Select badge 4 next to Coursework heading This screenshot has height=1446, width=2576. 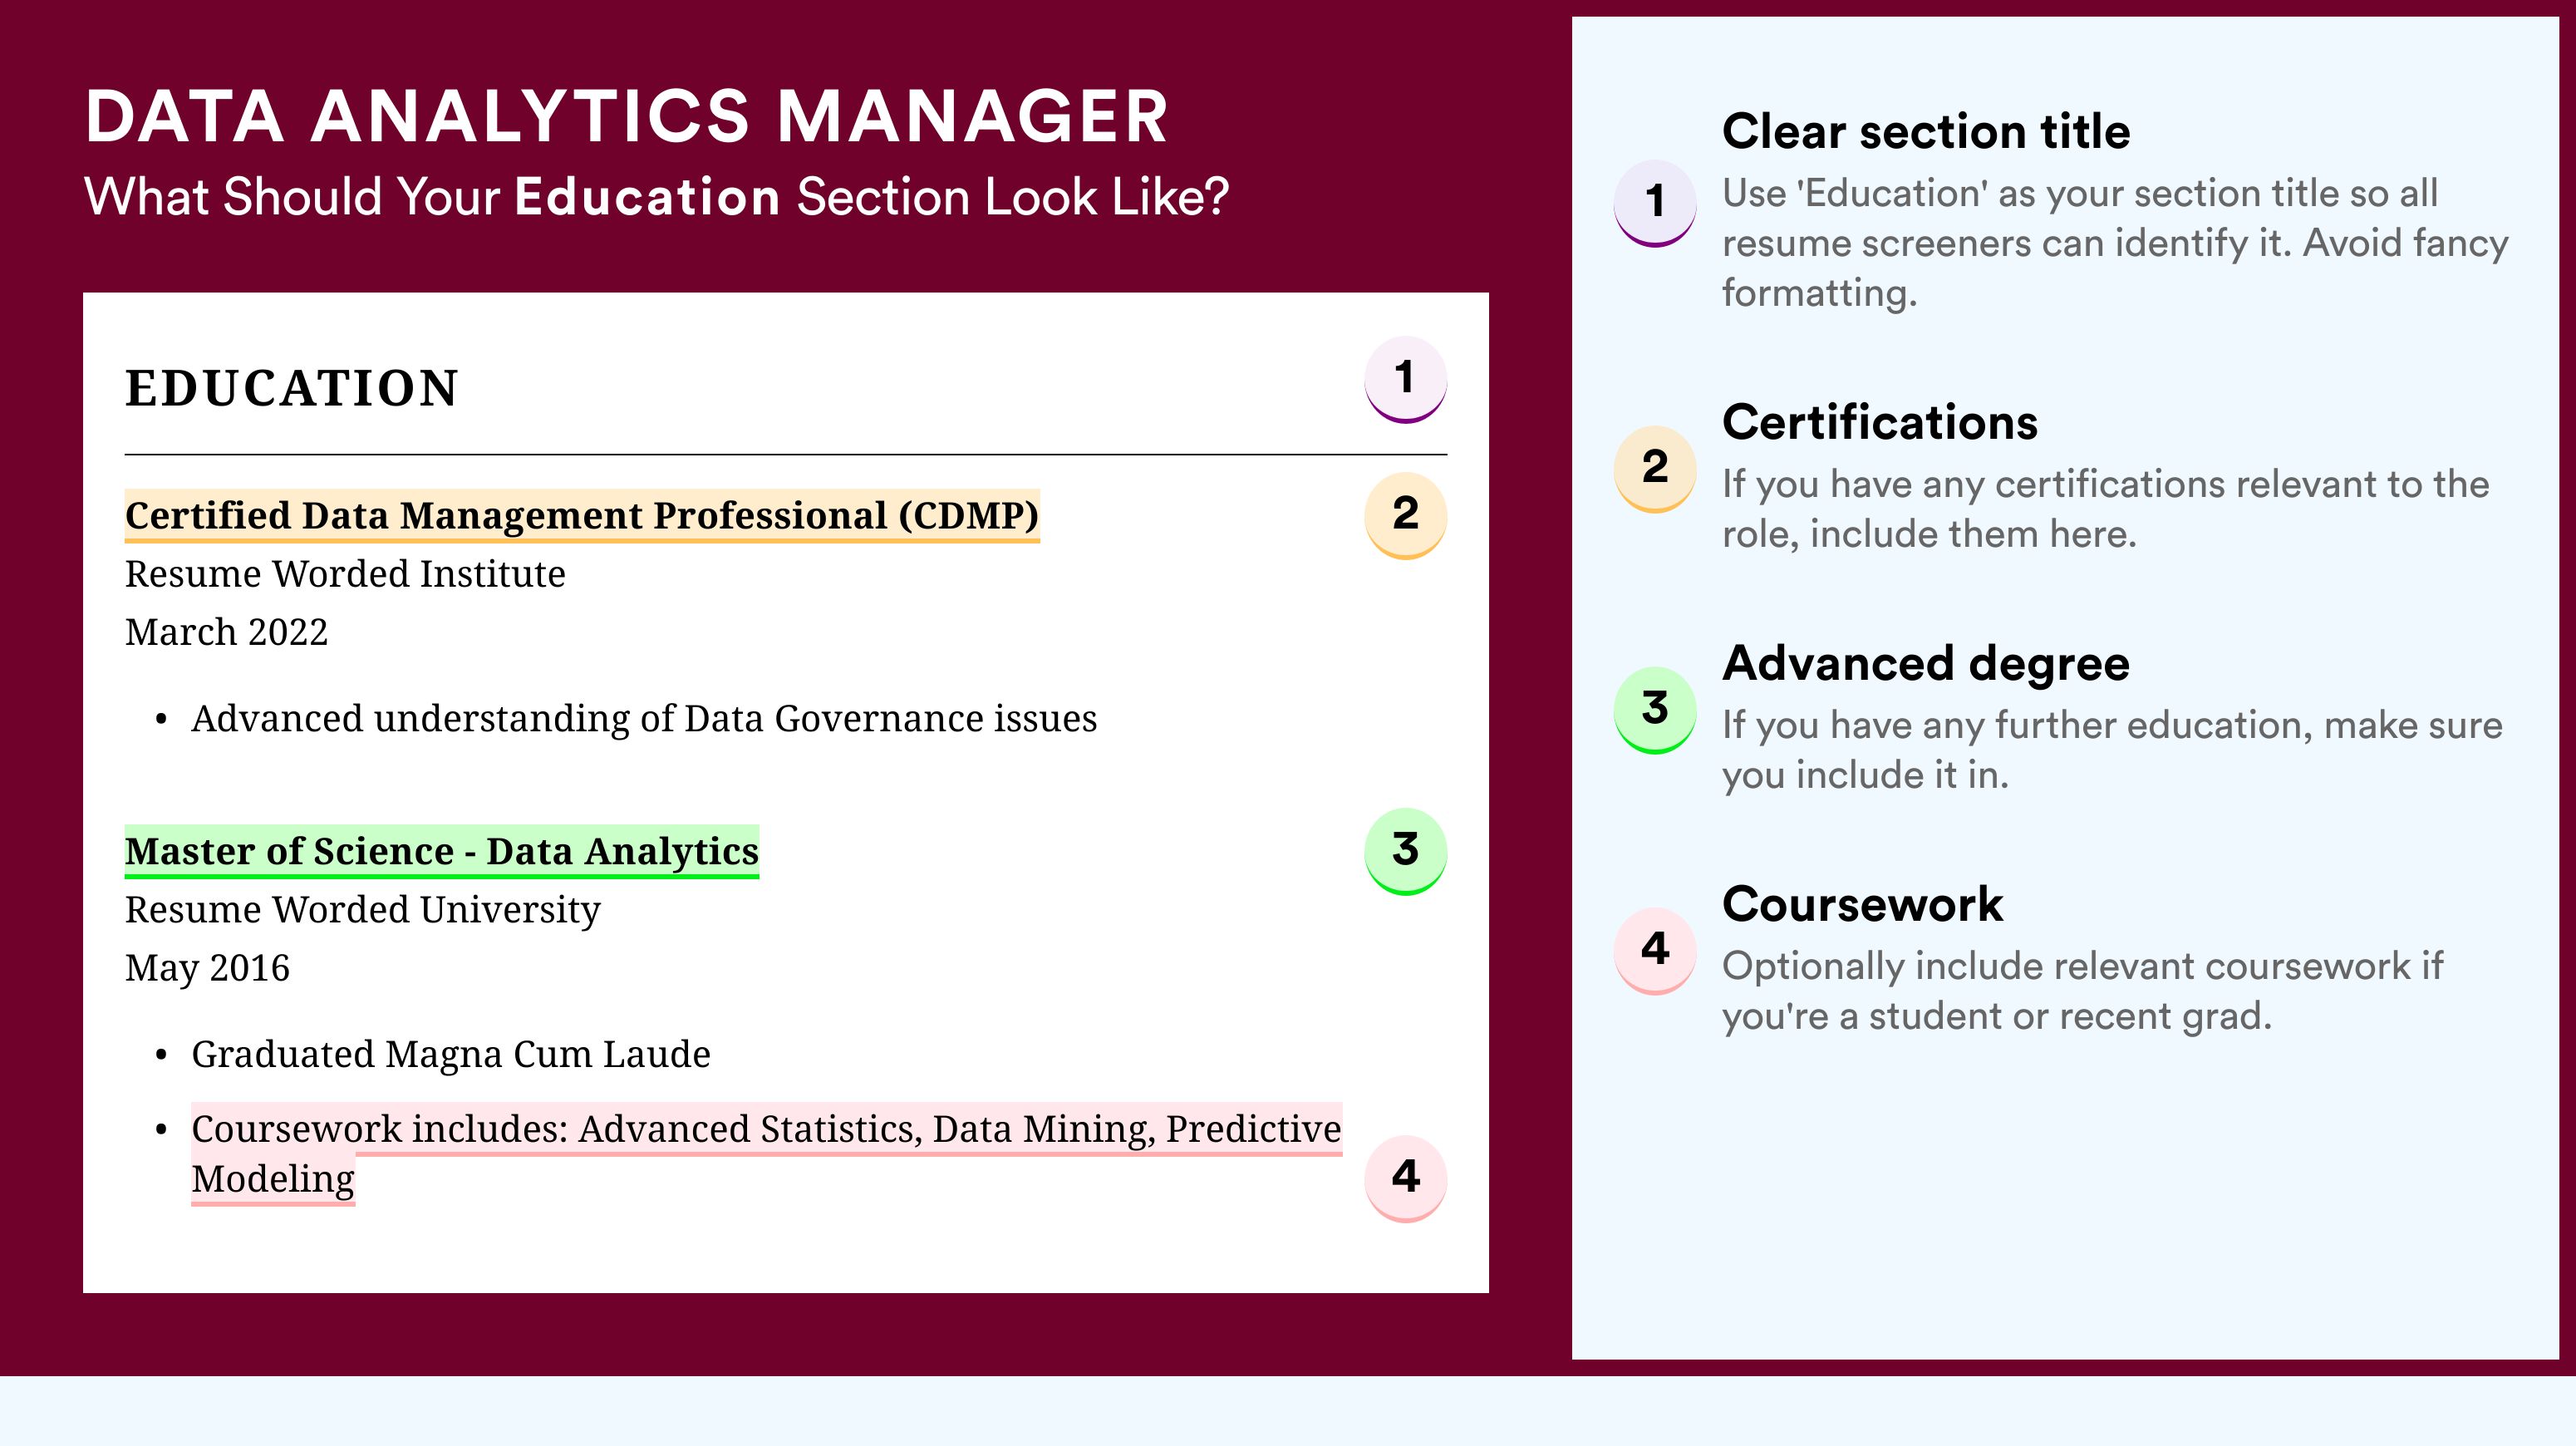coord(1655,951)
